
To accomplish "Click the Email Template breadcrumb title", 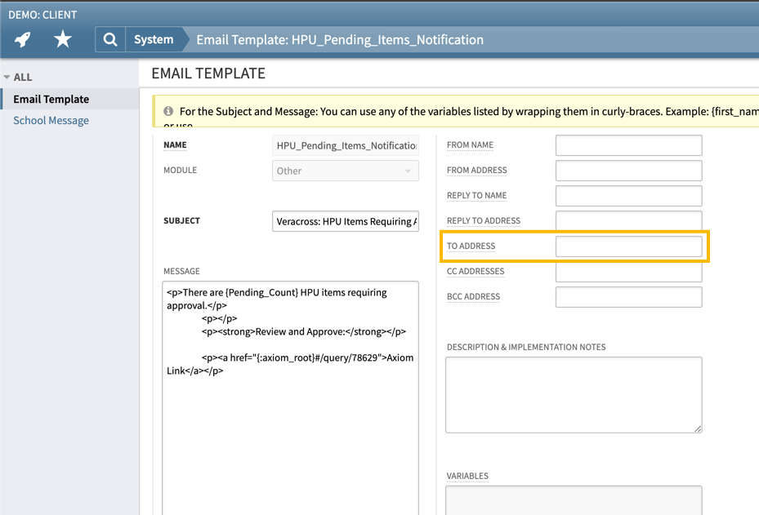I will (x=339, y=39).
